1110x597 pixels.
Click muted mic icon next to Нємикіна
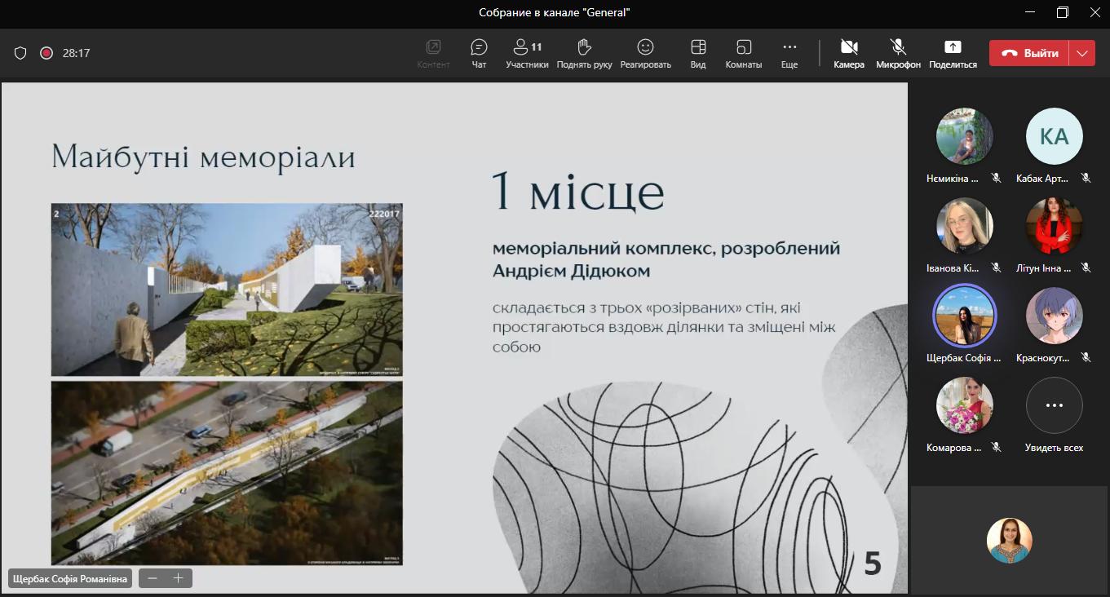pos(996,178)
